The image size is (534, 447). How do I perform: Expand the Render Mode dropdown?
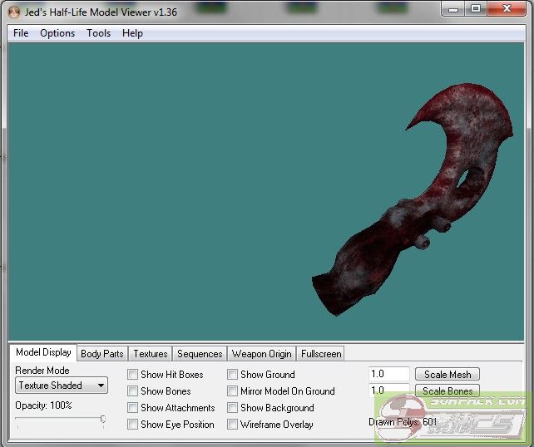62,386
